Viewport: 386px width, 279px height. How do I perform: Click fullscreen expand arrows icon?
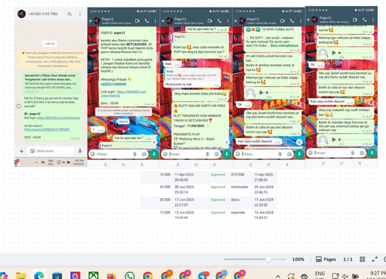tap(374, 259)
